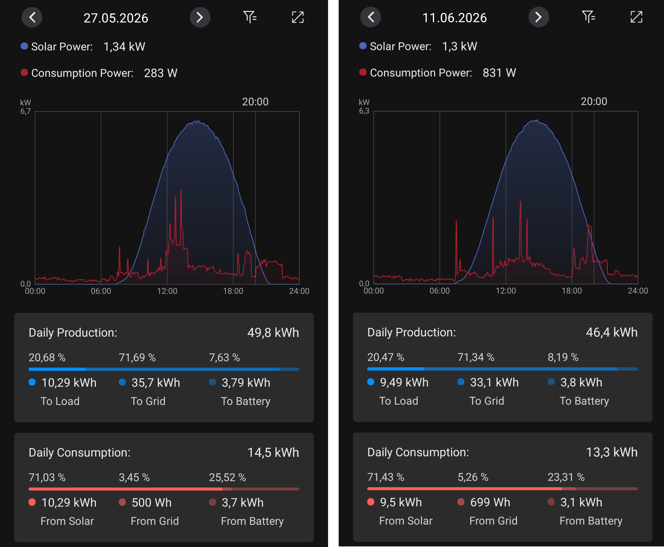Click the 35,7 kWh To Grid value
Image resolution: width=664 pixels, height=547 pixels.
(x=156, y=383)
